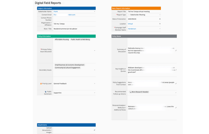
Task: Edit Key Insights or Quotes via pencil icon
Action: click(x=176, y=70)
